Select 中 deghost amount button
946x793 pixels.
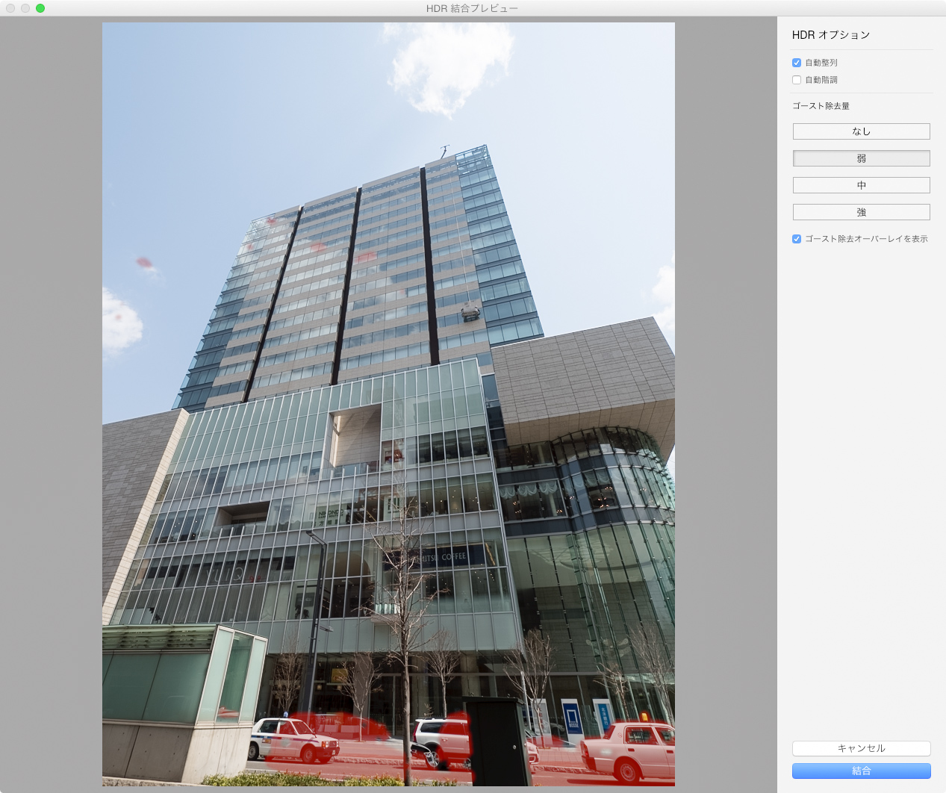click(x=861, y=185)
